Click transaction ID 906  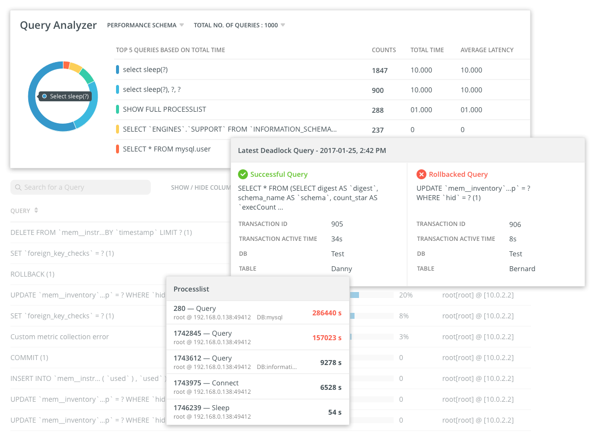click(x=515, y=224)
